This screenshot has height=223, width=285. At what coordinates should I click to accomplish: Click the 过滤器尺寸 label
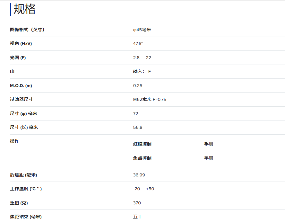pyautogui.click(x=21, y=100)
